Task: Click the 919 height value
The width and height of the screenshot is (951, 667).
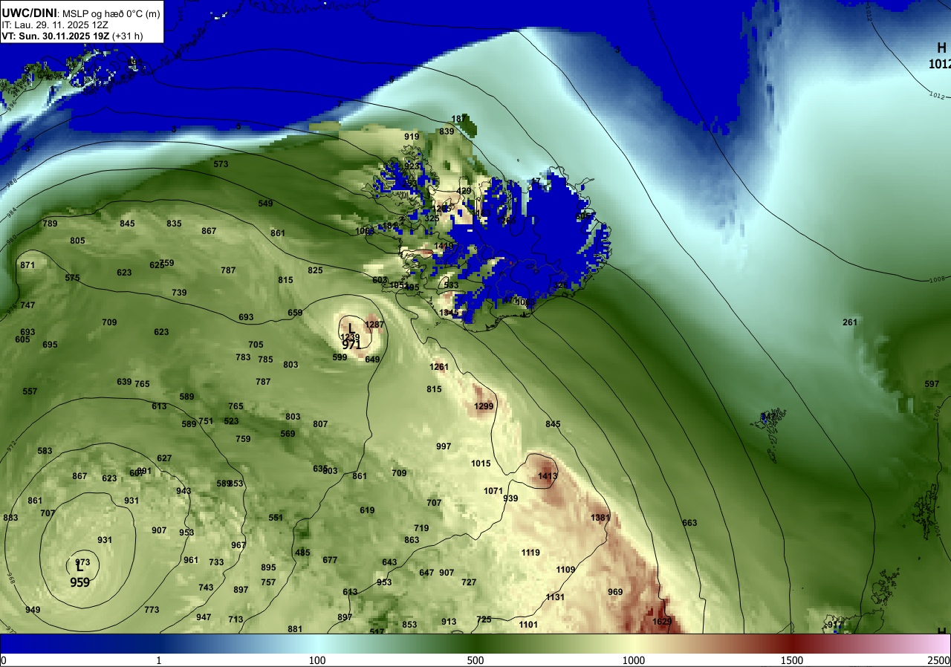Action: 412,137
